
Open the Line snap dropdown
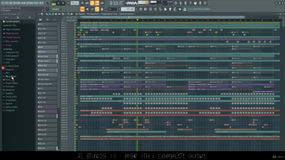click(112, 9)
